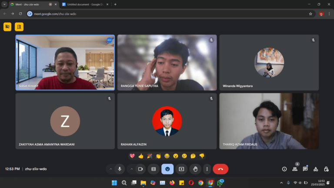Image resolution: width=334 pixels, height=188 pixels.
Task: Go back in browser history
Action: click(x=5, y=14)
